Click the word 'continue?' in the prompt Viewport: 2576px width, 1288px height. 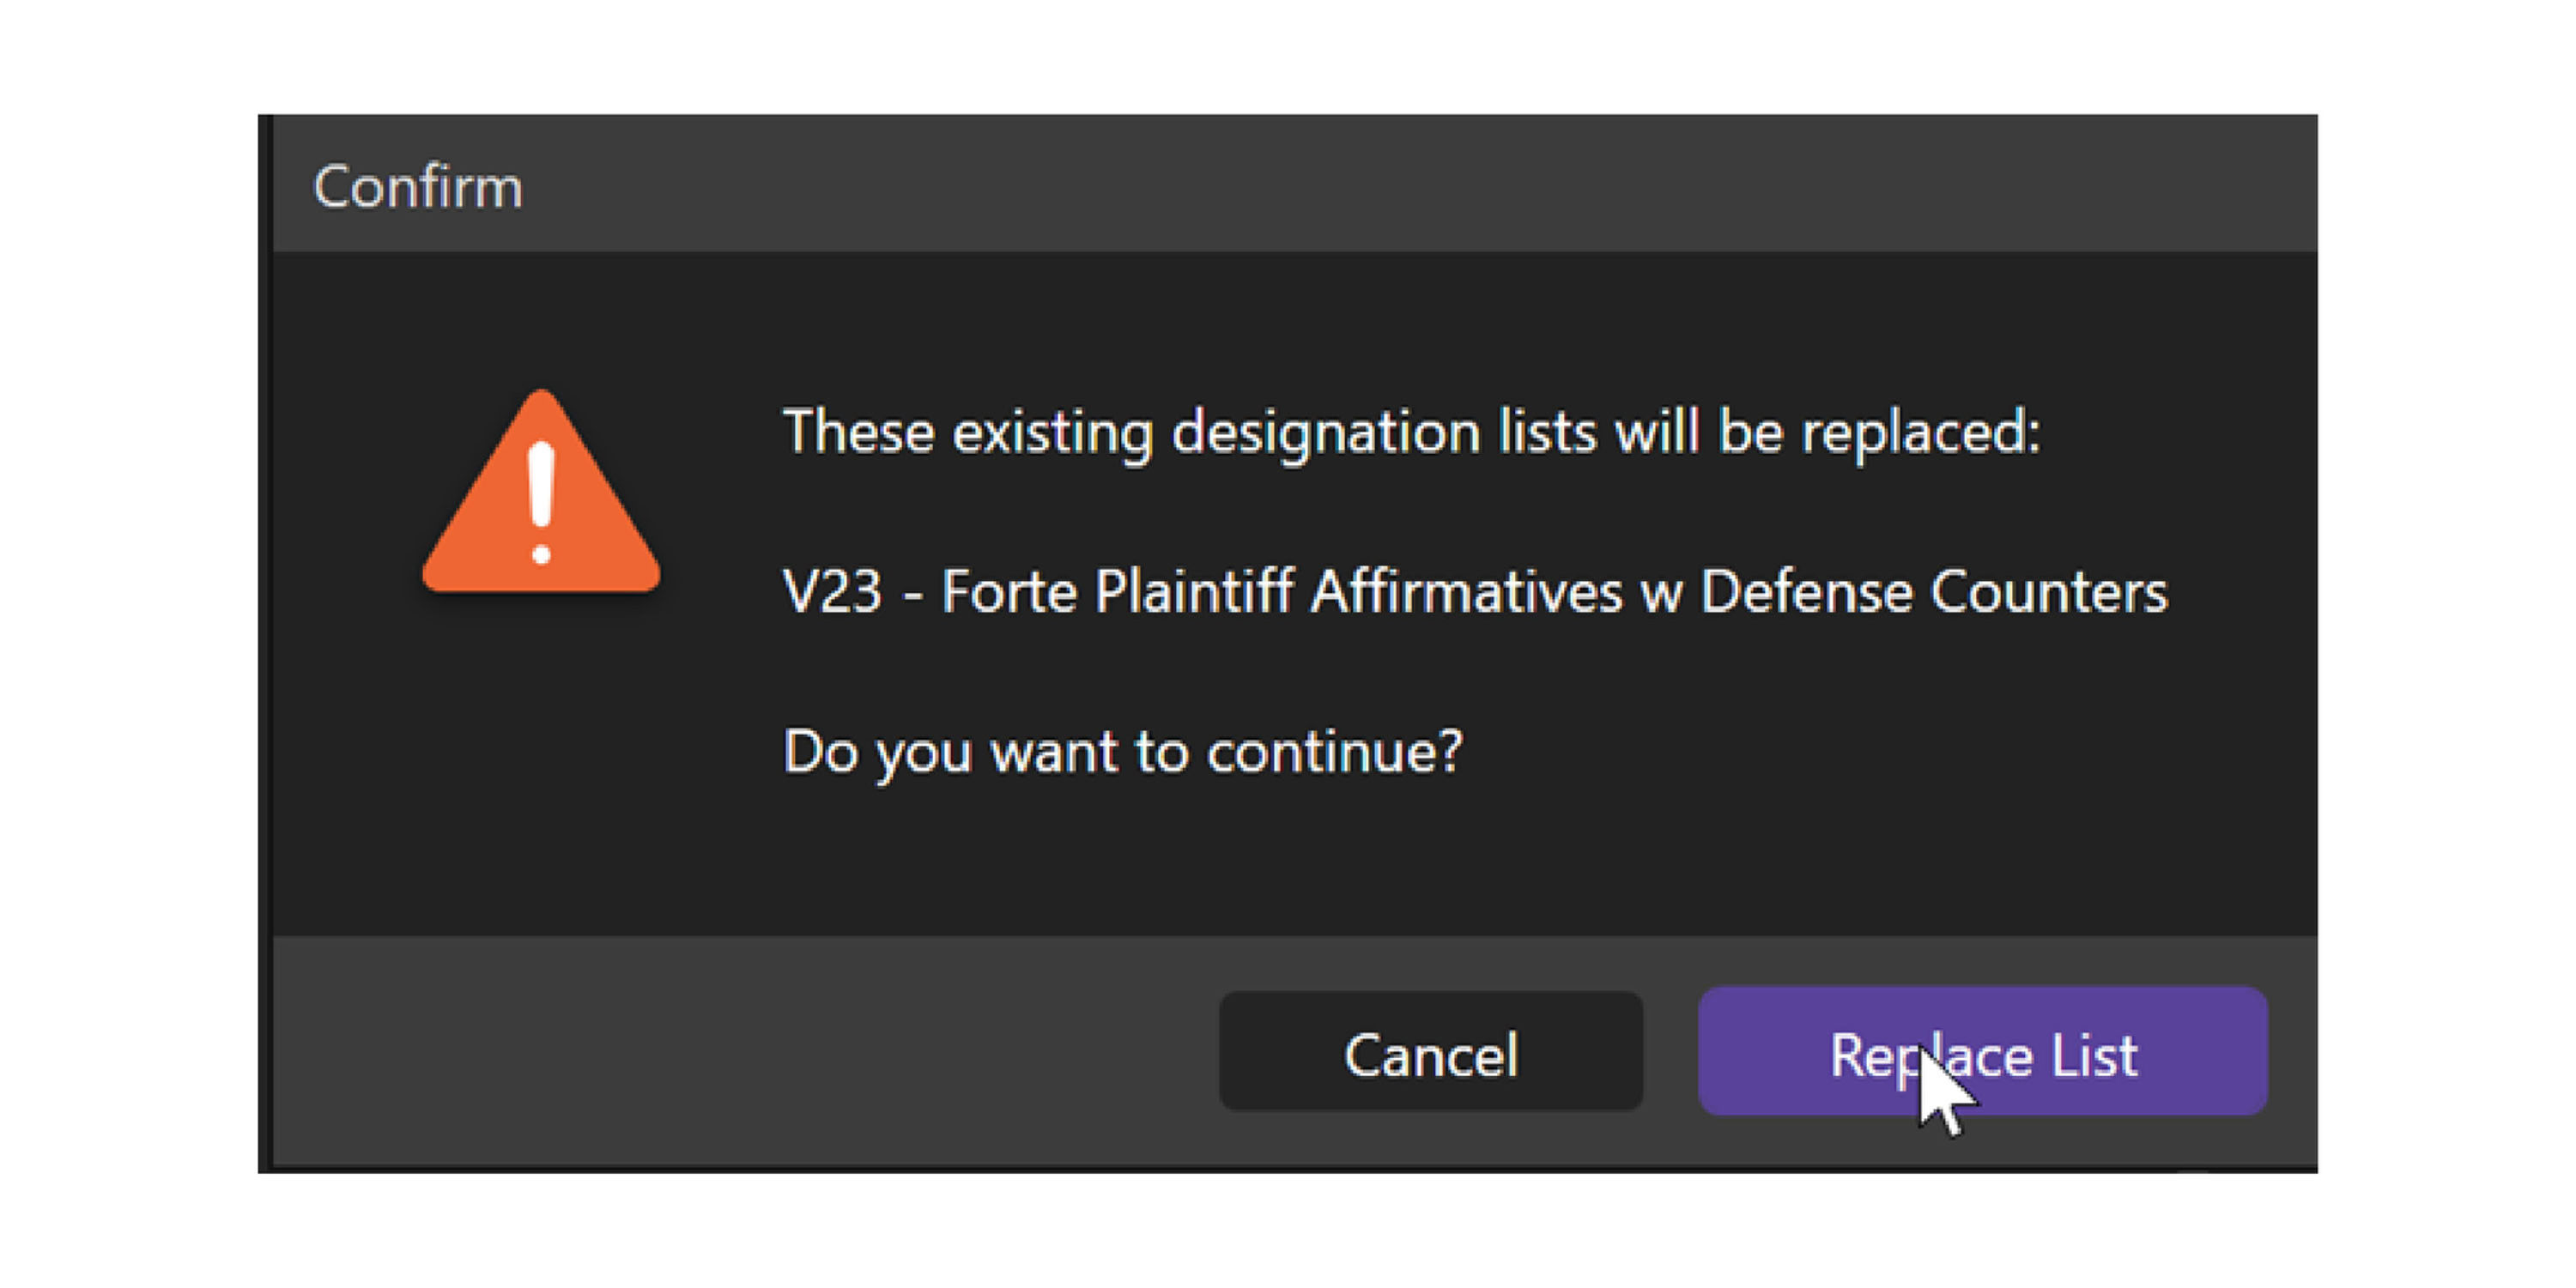[1334, 751]
